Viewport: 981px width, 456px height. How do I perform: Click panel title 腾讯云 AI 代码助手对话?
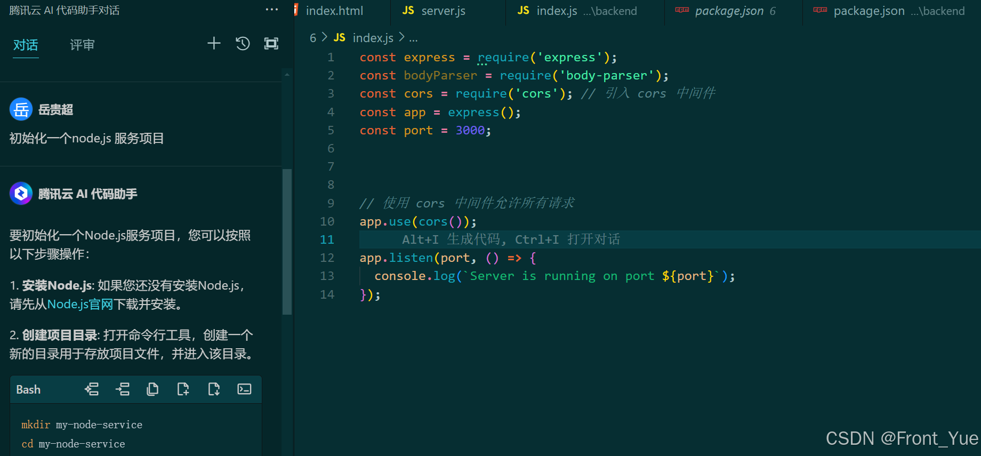pos(64,10)
